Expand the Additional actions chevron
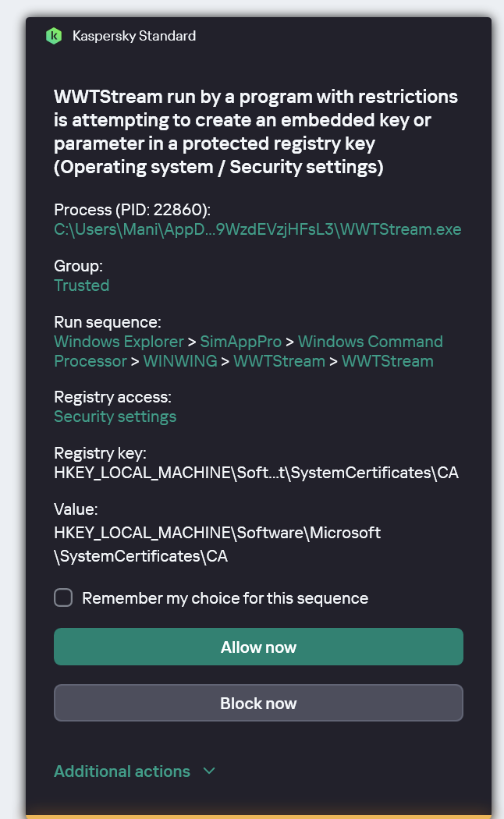The image size is (504, 819). (x=209, y=771)
